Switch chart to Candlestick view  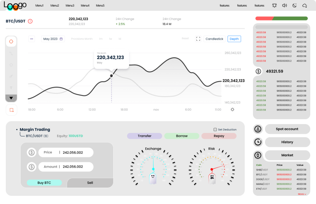click(x=214, y=39)
